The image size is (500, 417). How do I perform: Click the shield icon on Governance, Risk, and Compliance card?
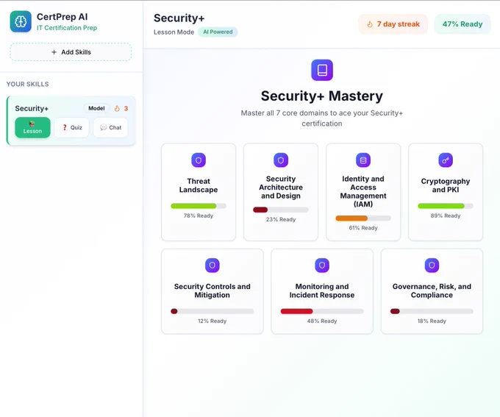pyautogui.click(x=432, y=265)
